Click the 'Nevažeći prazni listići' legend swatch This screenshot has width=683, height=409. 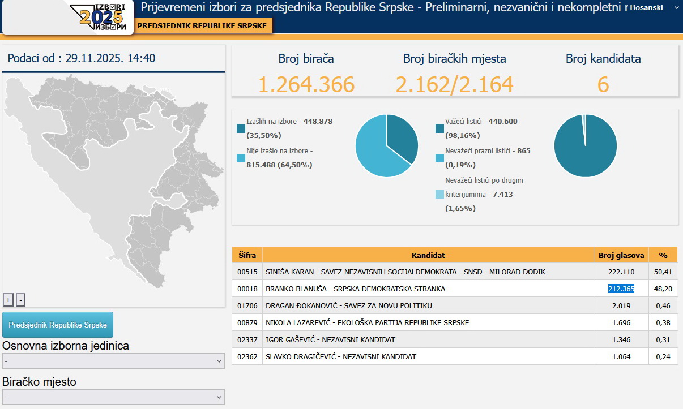[440, 158]
